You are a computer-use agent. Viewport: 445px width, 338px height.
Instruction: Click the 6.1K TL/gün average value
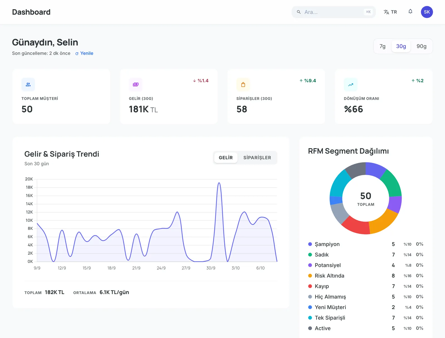pyautogui.click(x=114, y=292)
